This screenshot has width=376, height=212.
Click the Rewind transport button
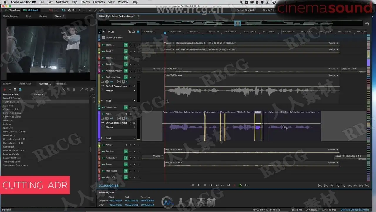click(x=216, y=185)
